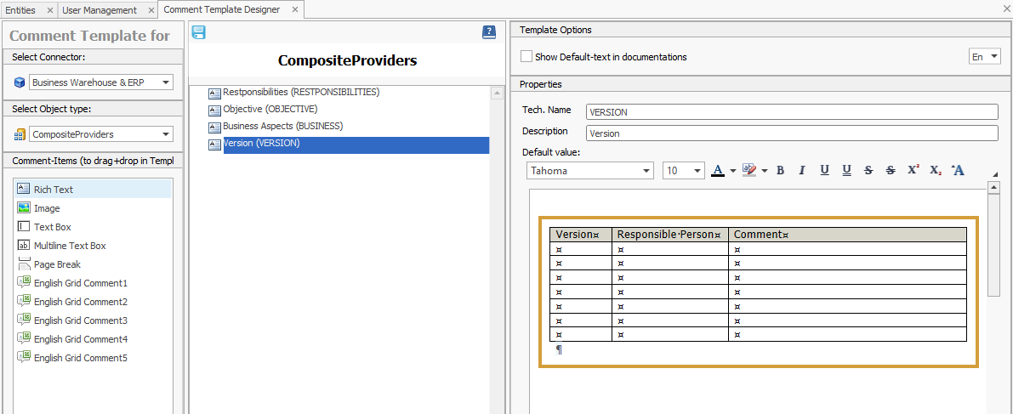Screen dimensions: 1013x414
Task: Click the font color swatch
Action: [717, 170]
